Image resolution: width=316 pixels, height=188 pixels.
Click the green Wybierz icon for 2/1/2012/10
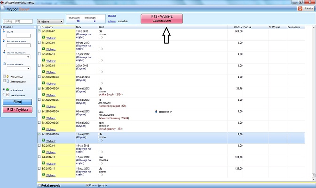43,60
